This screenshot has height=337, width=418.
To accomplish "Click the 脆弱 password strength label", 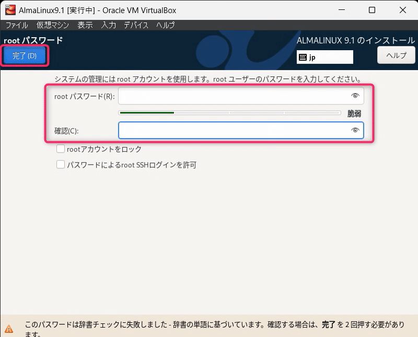I will [354, 113].
